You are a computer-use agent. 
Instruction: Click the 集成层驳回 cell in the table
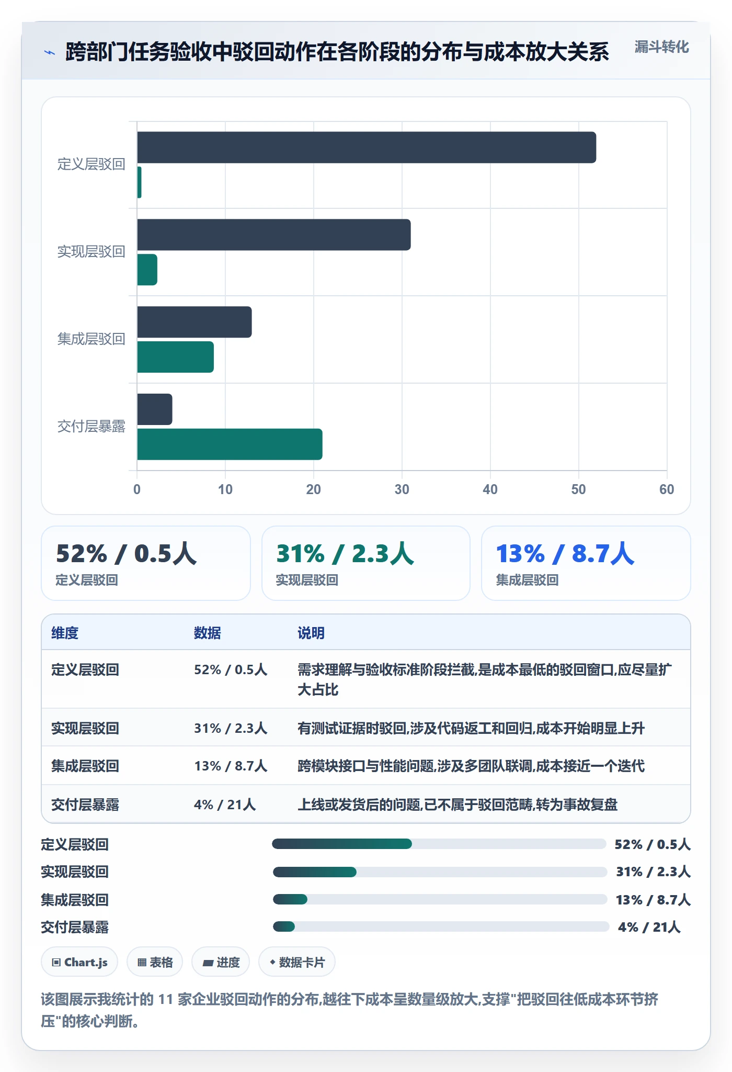pos(85,766)
